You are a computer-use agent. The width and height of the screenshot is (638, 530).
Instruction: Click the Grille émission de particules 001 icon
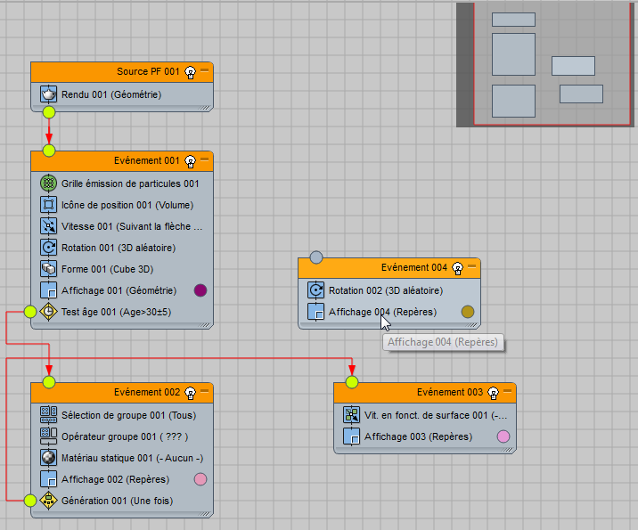coord(48,183)
